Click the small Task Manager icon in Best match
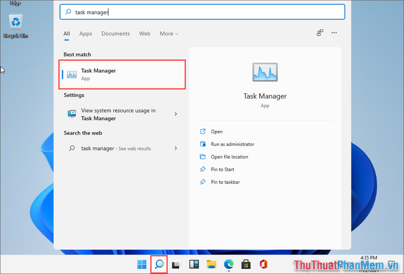 (72, 74)
